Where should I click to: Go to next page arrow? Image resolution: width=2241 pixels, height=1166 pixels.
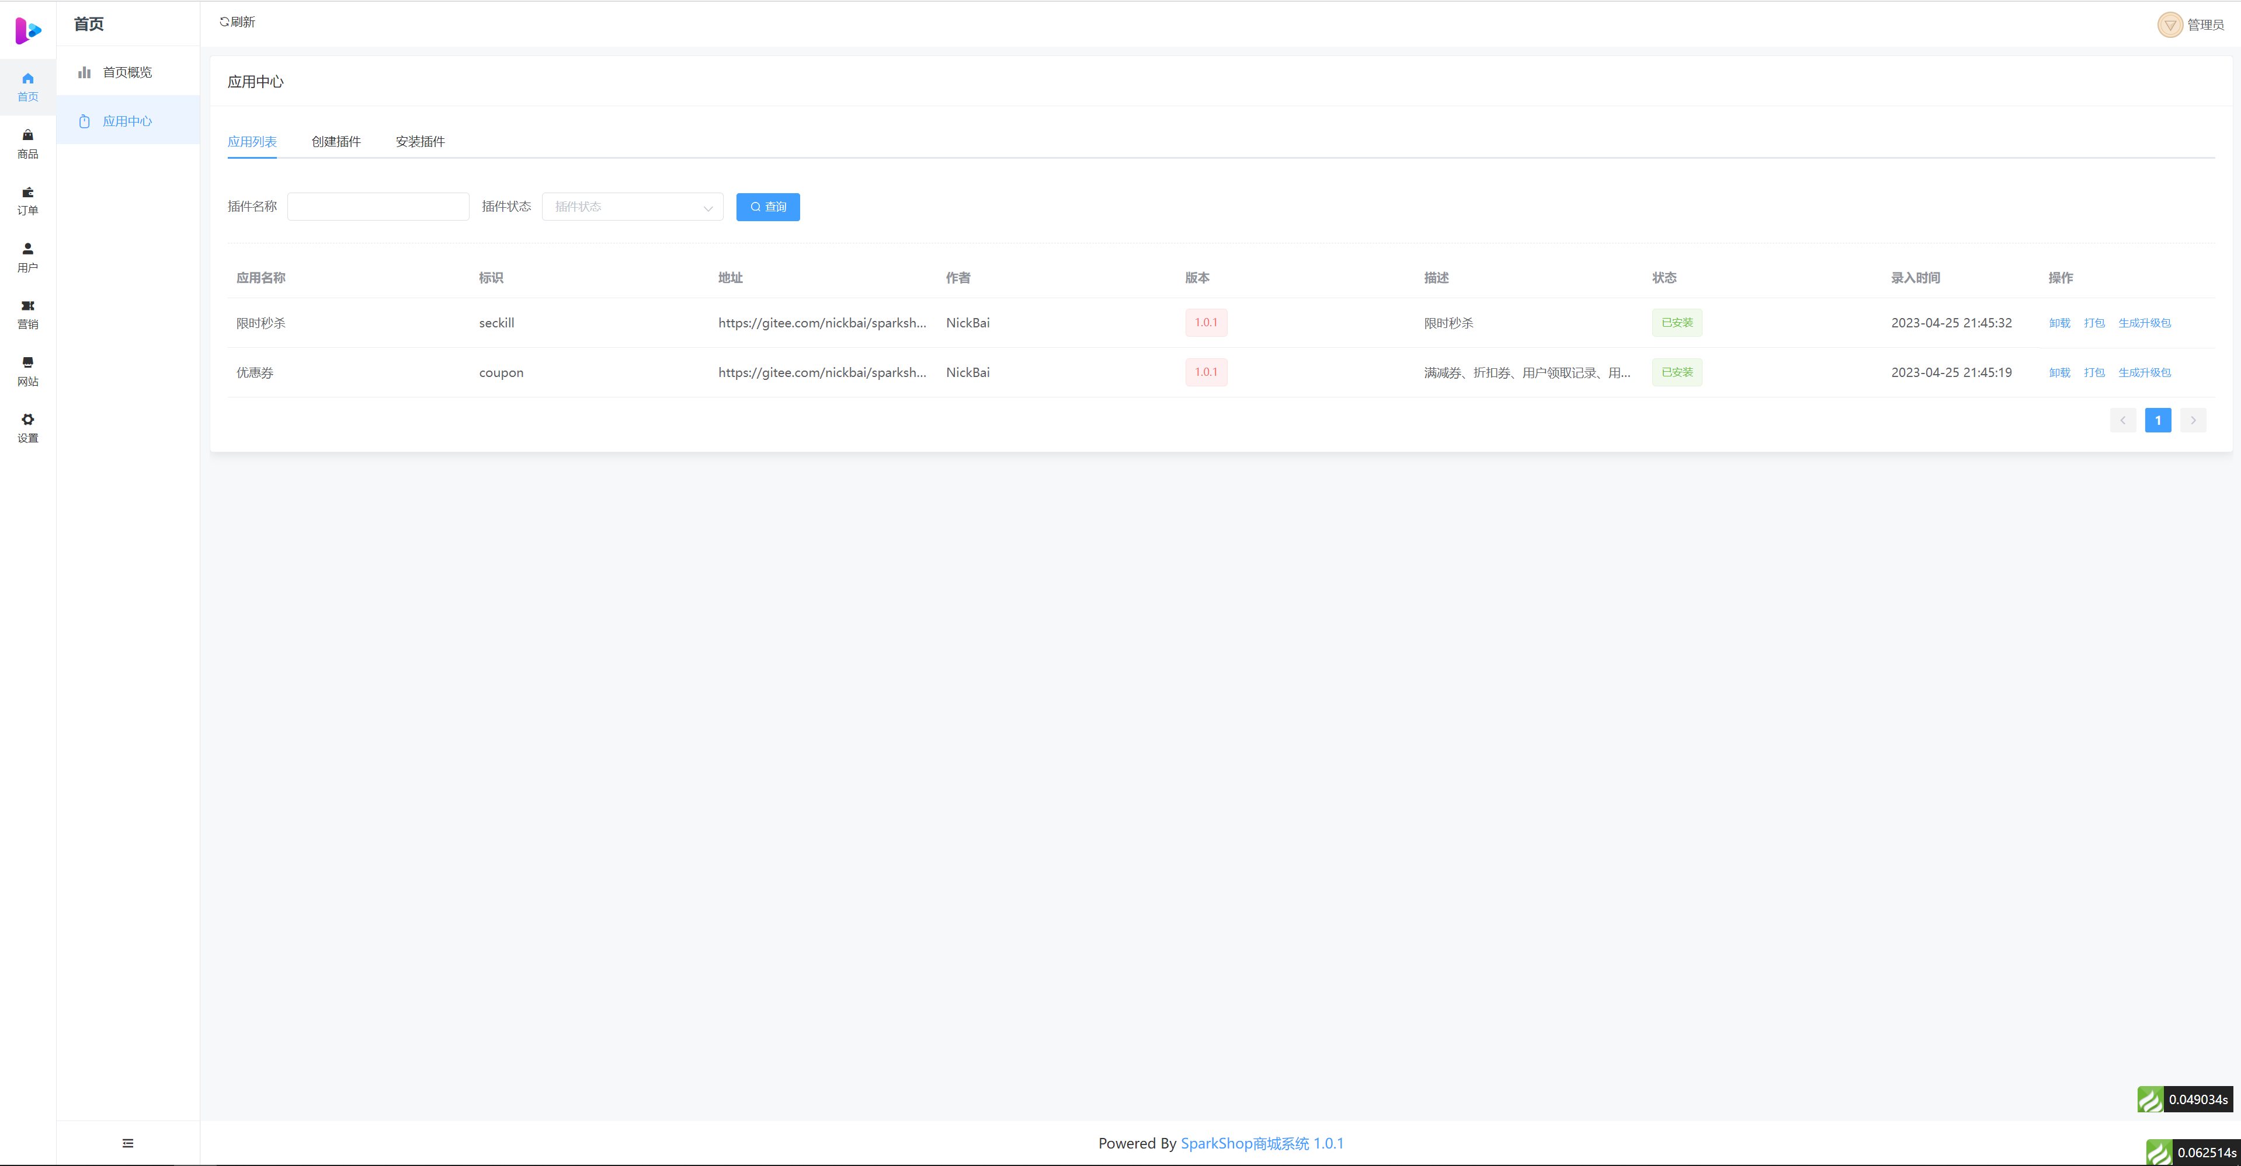tap(2193, 421)
